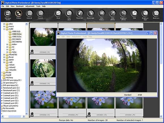Collapse the maRK folder node
Viewport: 164px width, 123px height.
4,29
